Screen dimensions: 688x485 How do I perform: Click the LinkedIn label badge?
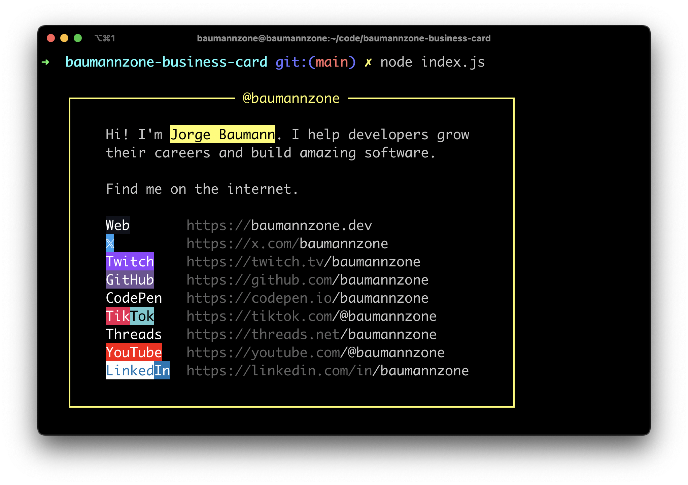[x=138, y=371]
